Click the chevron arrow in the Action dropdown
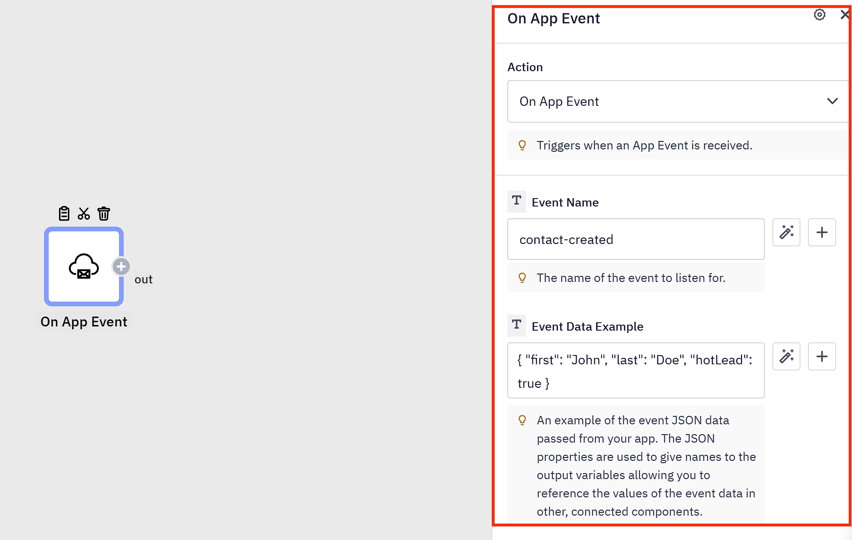The width and height of the screenshot is (852, 540). coord(832,101)
